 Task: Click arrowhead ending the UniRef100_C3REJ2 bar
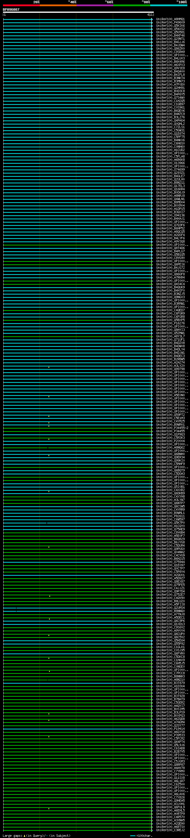[152, 830]
